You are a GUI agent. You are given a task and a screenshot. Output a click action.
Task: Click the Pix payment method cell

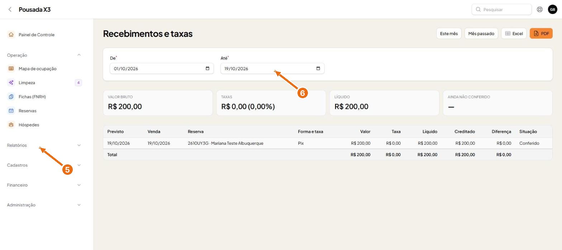[x=301, y=143]
